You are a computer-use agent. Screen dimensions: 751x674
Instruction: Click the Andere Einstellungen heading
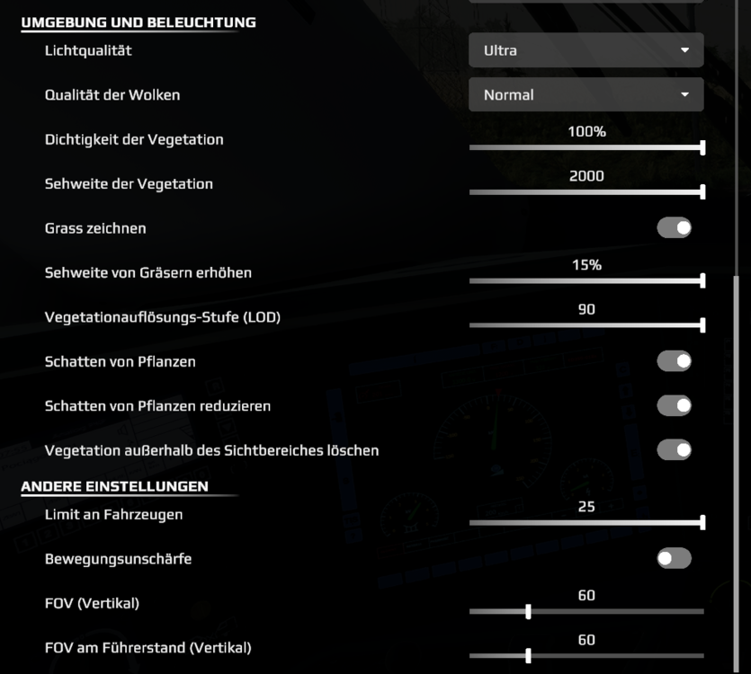114,486
